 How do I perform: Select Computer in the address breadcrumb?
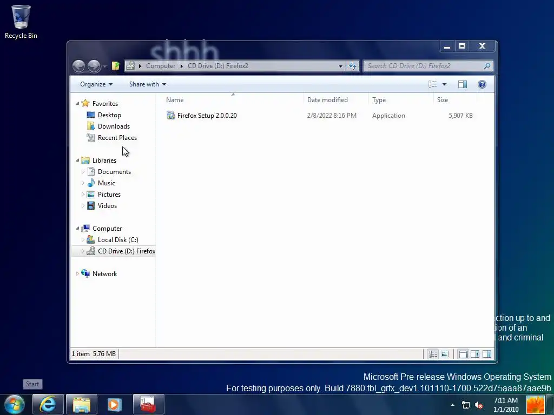160,66
